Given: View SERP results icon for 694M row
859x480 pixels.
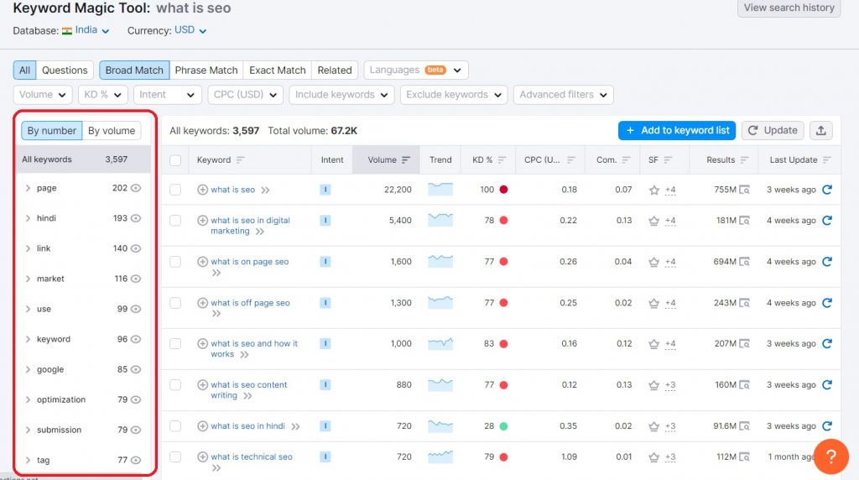Looking at the screenshot, I should pyautogui.click(x=744, y=262).
